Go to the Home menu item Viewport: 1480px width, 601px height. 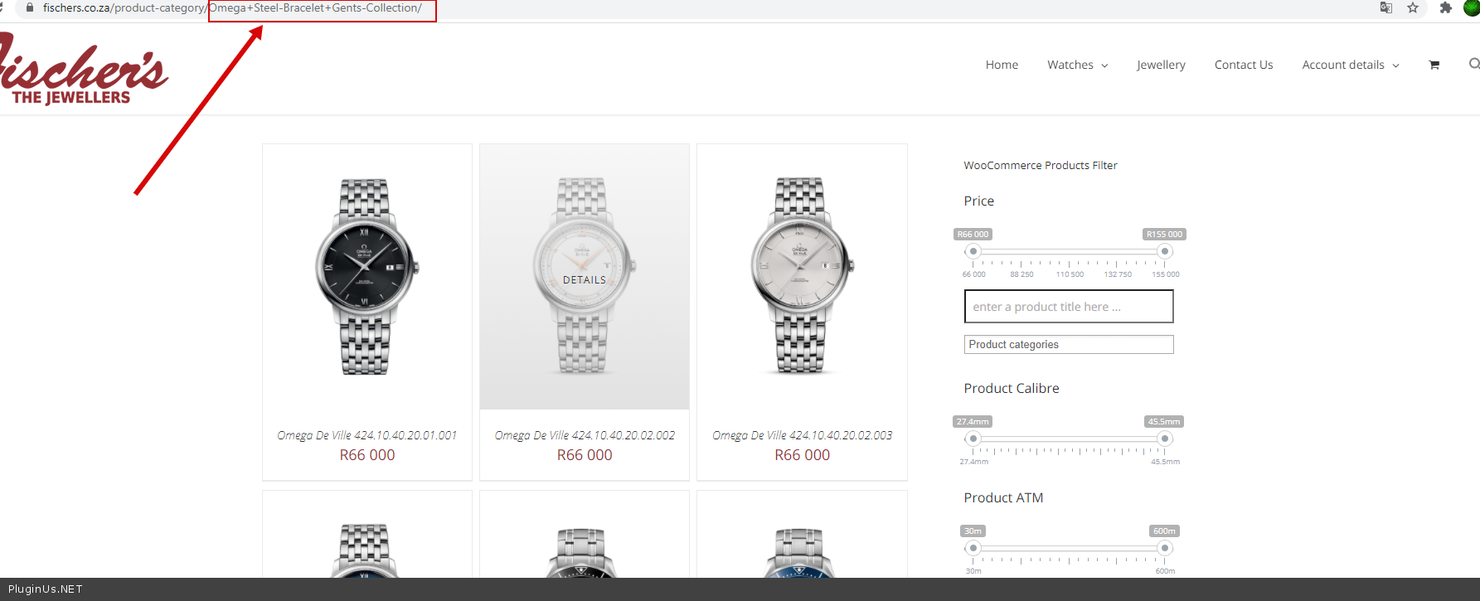point(1002,65)
